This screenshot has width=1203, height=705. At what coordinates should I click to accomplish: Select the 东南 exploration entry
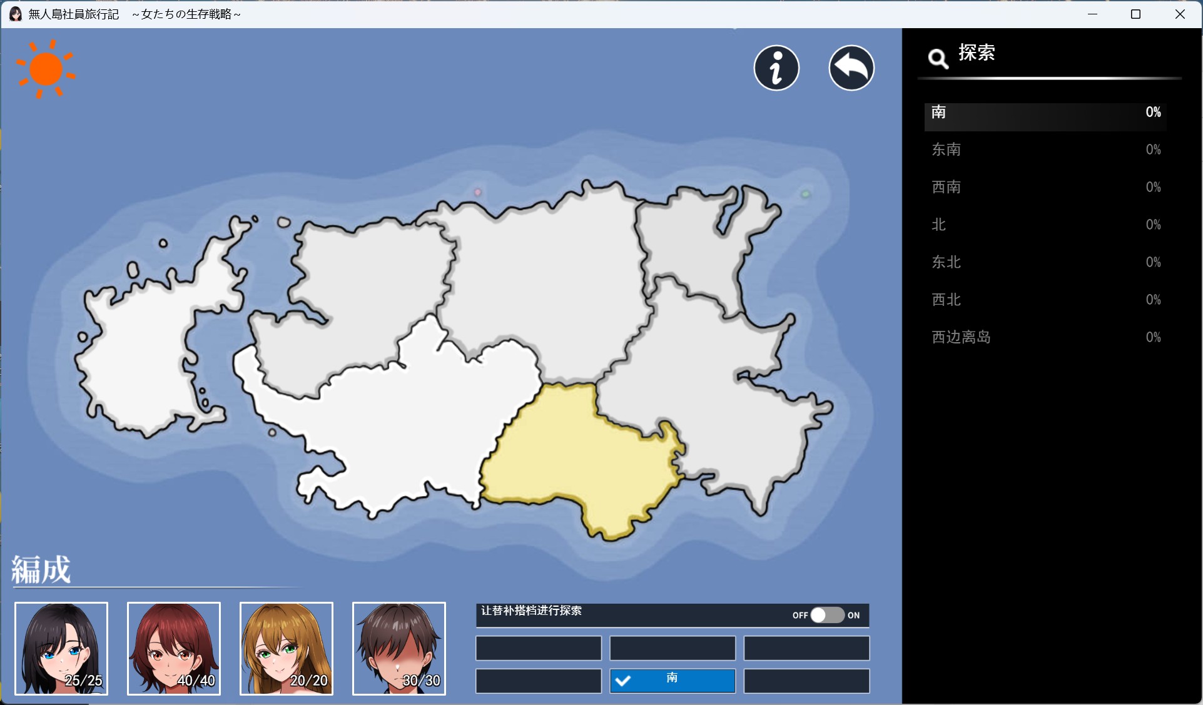(x=1045, y=150)
